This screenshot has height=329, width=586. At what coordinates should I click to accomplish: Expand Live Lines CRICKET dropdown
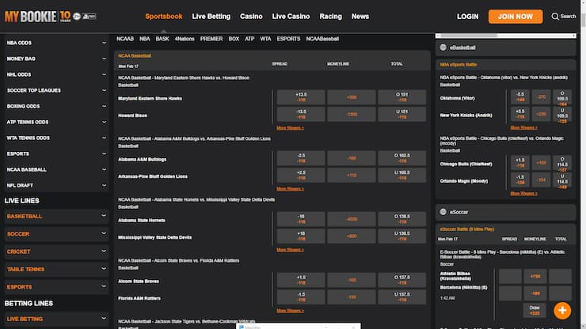56,251
